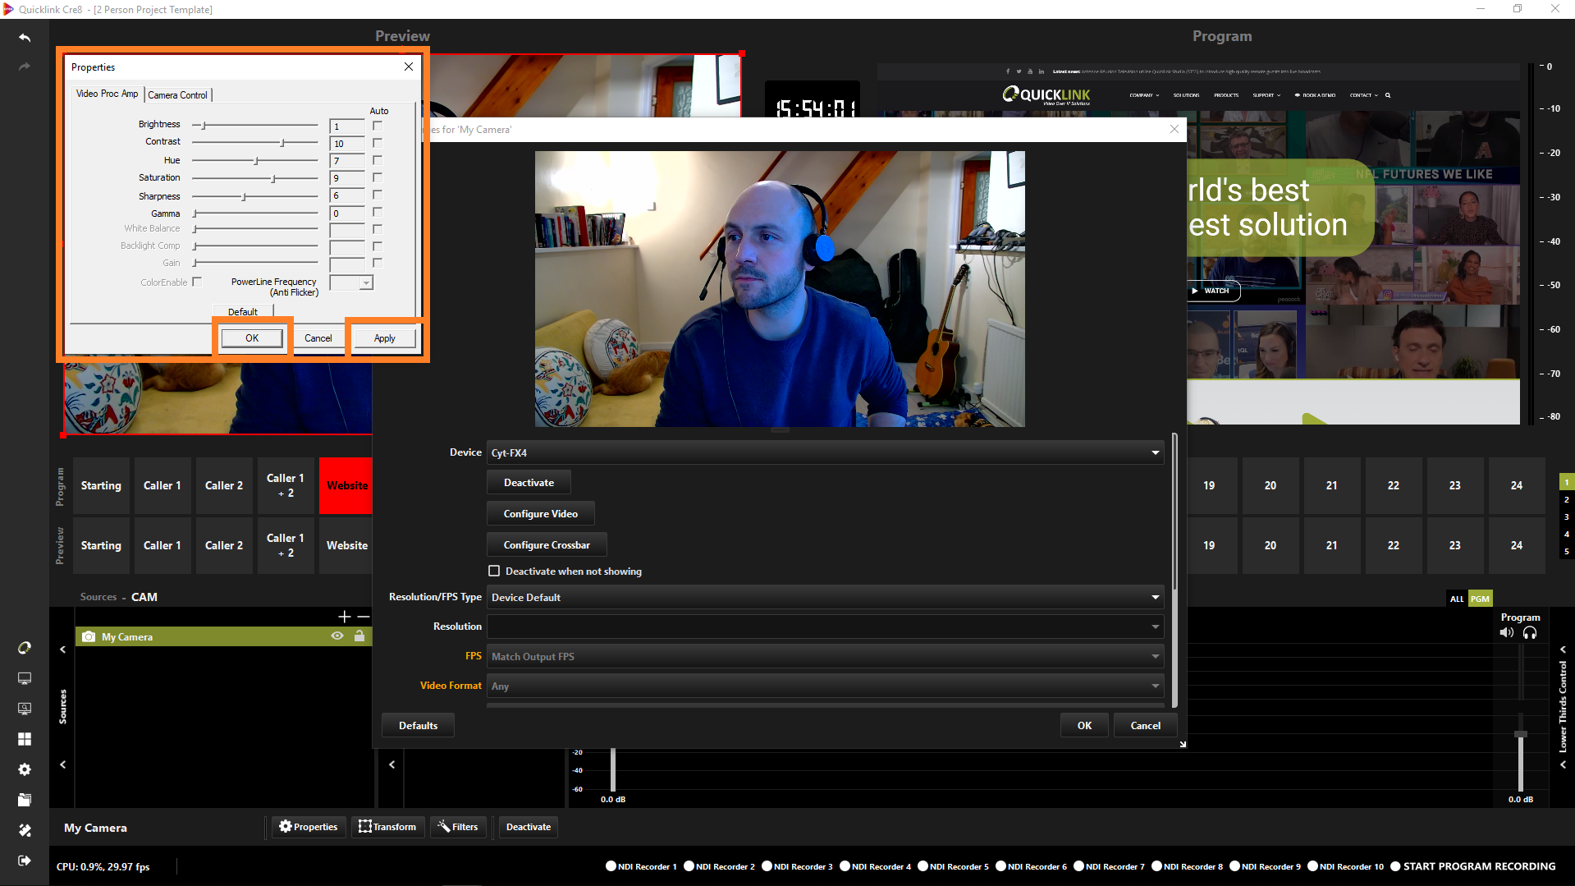Open the multiview grid icon in sidebar
Viewport: 1575px width, 886px height.
[x=25, y=739]
